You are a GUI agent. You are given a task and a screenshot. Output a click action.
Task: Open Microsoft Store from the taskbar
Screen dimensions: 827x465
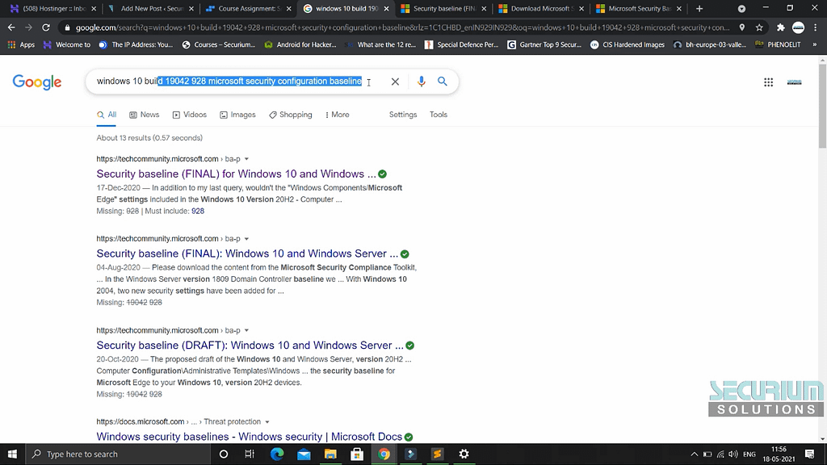(357, 454)
